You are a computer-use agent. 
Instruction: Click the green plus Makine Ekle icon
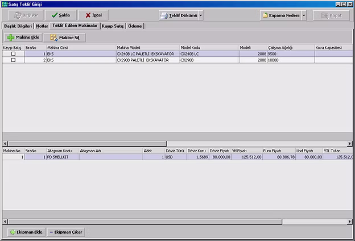point(10,38)
